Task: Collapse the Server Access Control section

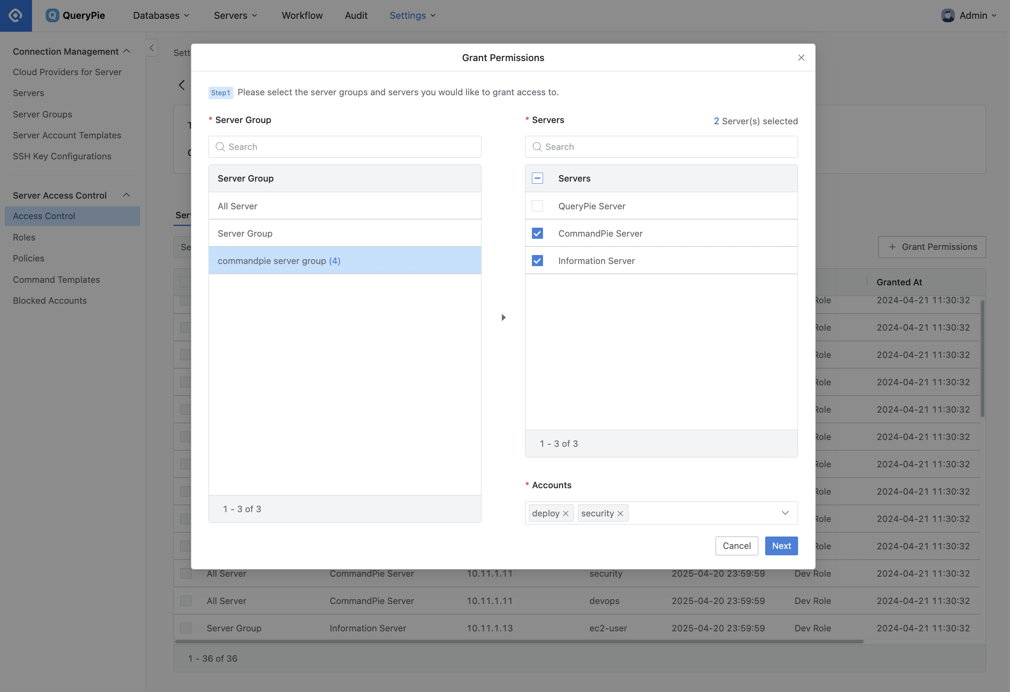Action: 126,195
